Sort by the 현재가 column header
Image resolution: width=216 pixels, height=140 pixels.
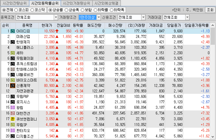click(47, 26)
